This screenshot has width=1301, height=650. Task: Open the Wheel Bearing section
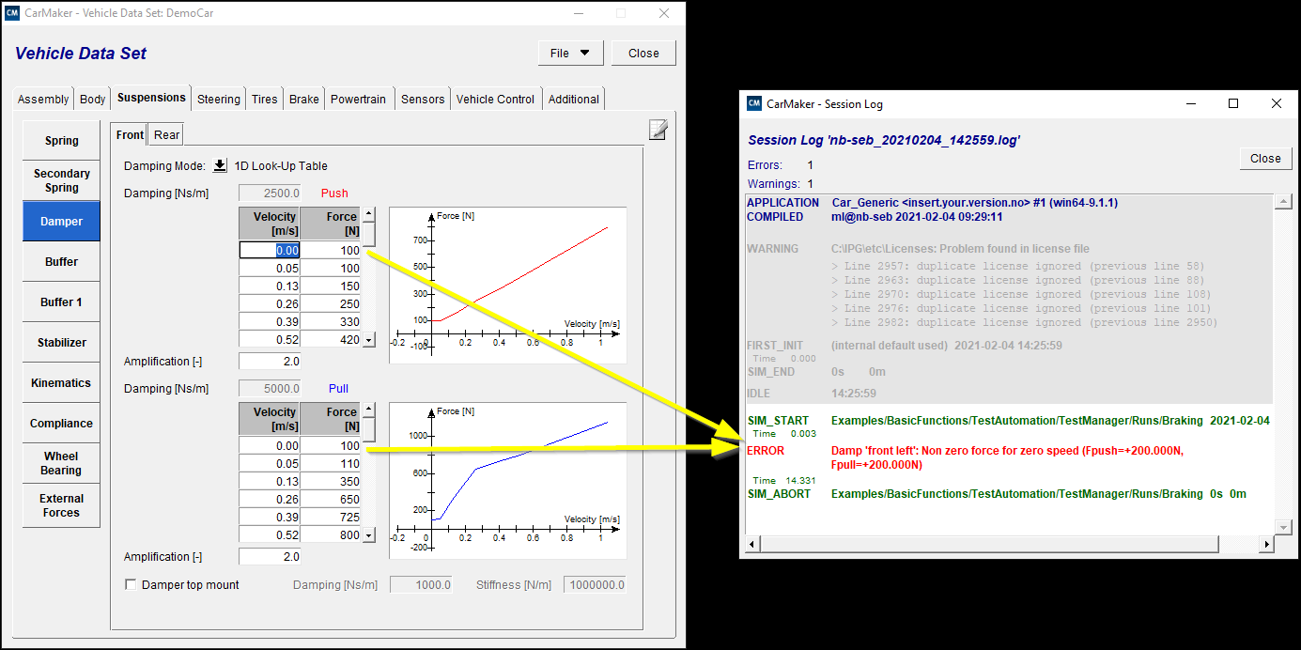click(61, 463)
